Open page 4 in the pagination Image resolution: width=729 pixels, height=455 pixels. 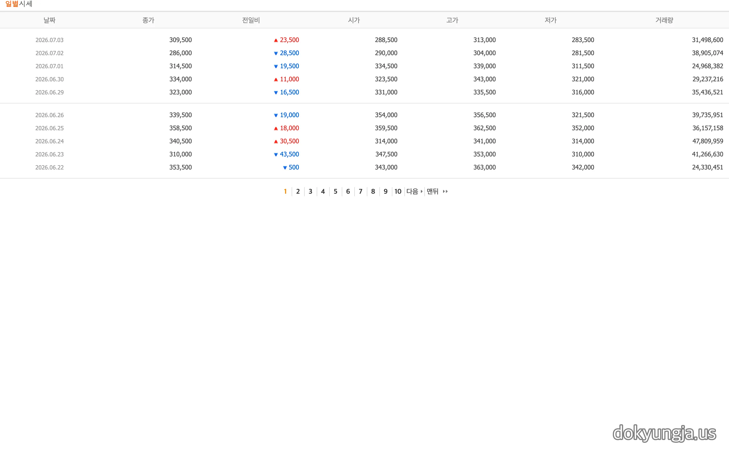(x=323, y=191)
